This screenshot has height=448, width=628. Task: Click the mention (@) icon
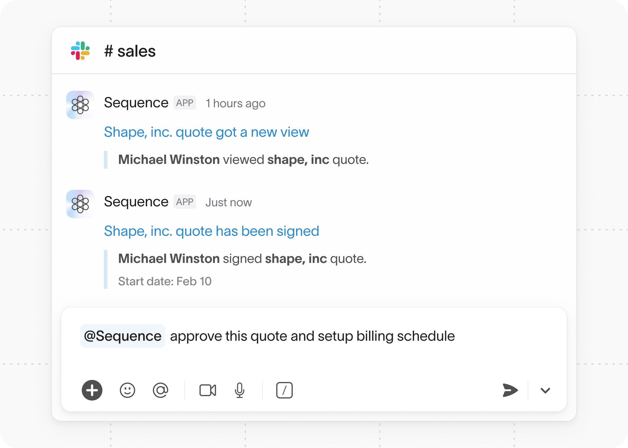tap(161, 391)
